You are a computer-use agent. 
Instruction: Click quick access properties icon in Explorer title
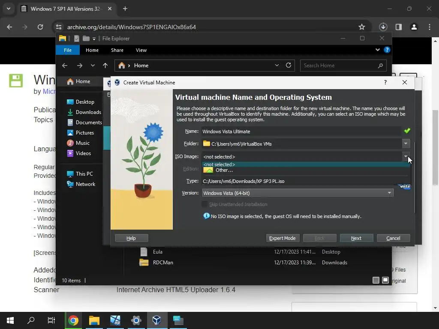tap(76, 38)
